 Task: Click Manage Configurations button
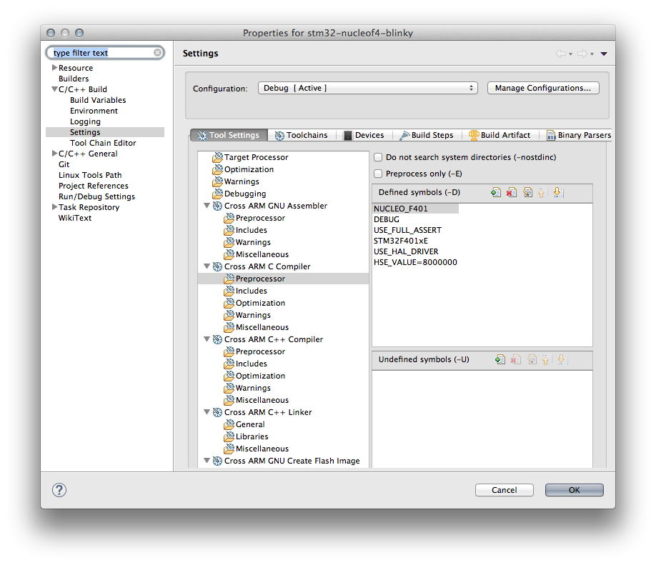[x=543, y=88]
